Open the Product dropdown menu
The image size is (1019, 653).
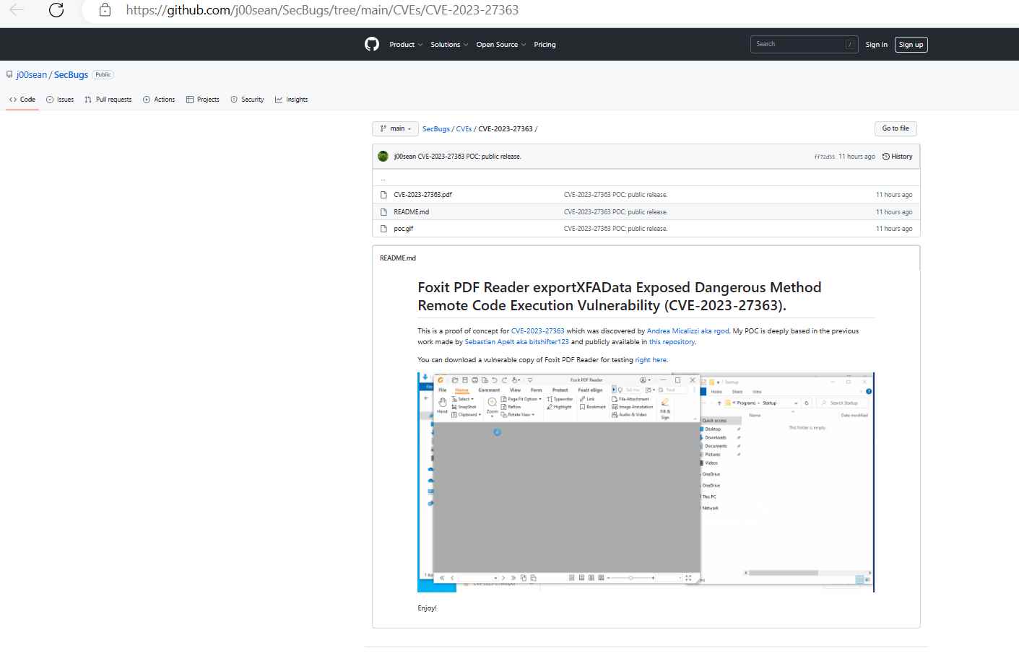tap(406, 45)
